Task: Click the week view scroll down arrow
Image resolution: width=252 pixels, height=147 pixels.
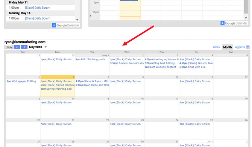Action: pyautogui.click(x=246, y=18)
